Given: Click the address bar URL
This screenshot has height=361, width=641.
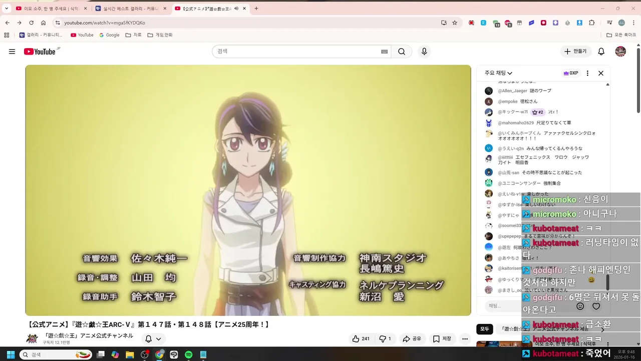Looking at the screenshot, I should point(105,23).
